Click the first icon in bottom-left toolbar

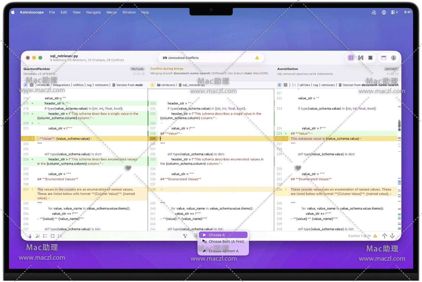coord(30,236)
